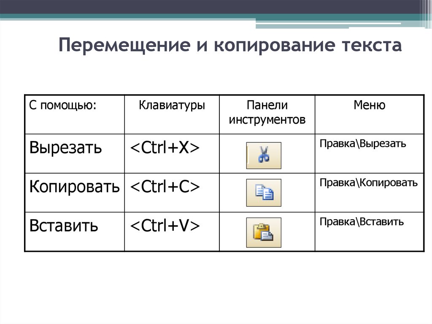Click the 'Клавиатуры' column header

(172, 114)
